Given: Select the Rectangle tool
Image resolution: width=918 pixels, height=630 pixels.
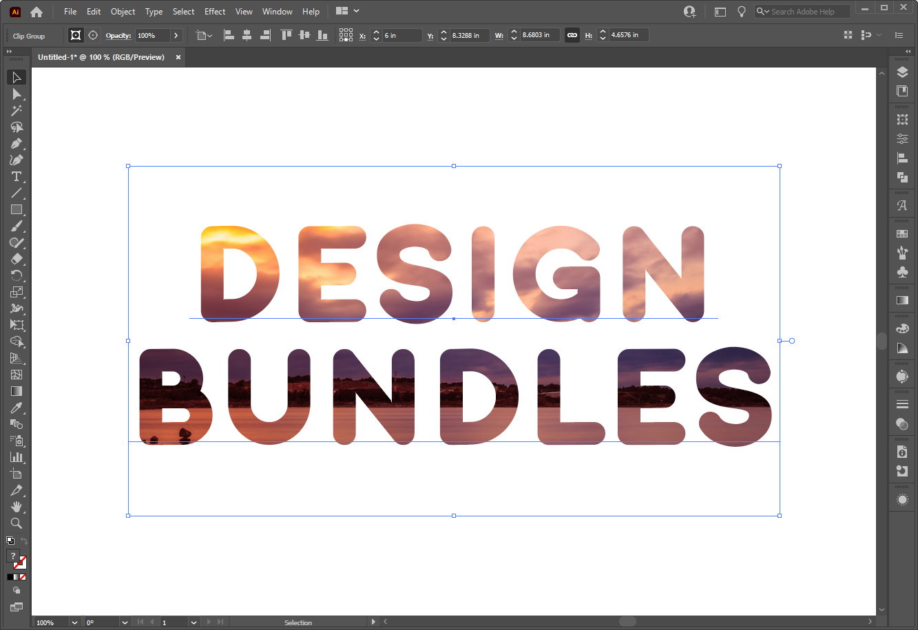Looking at the screenshot, I should click(x=17, y=209).
